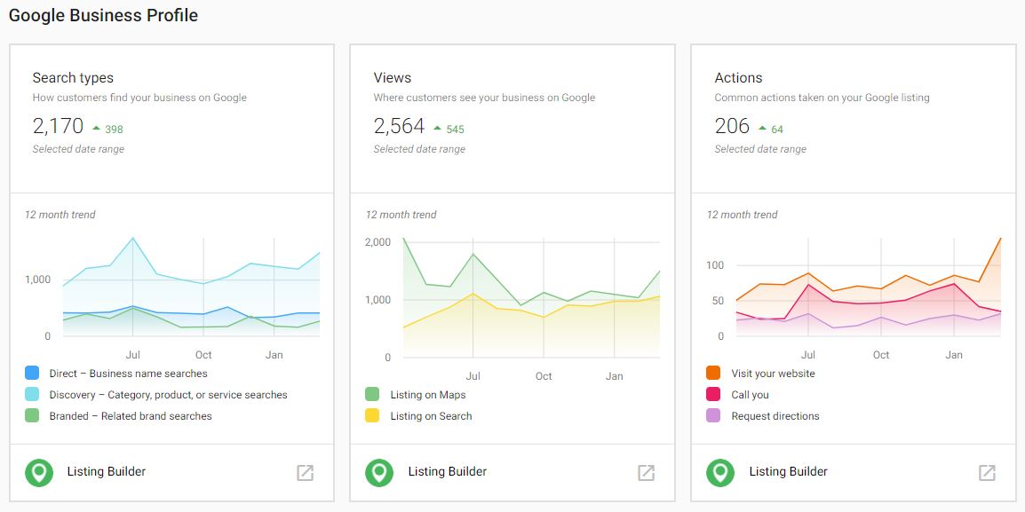
Task: Click the Google Business Profile heading
Action: point(103,16)
